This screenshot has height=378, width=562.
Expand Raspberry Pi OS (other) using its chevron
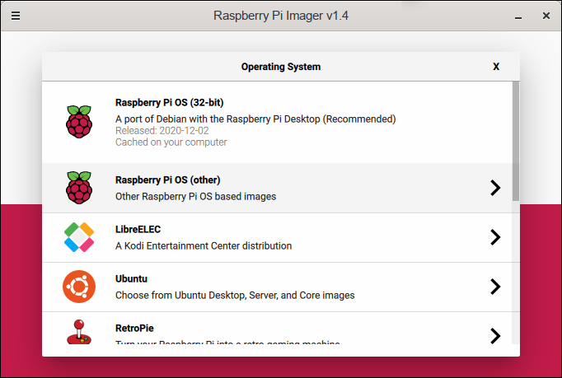(x=495, y=188)
